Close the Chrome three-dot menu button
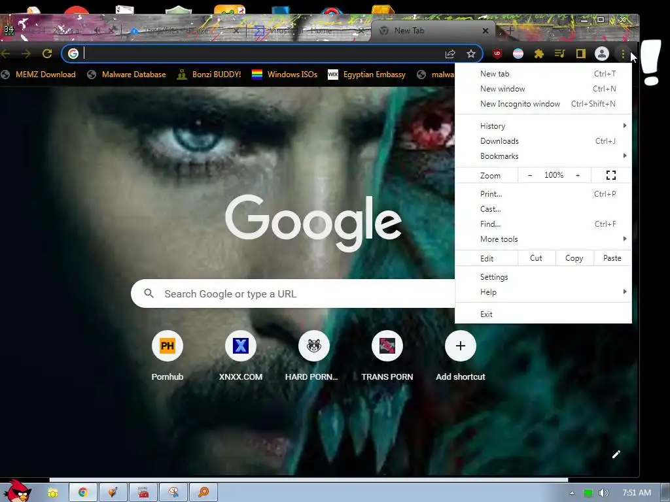 pos(623,54)
